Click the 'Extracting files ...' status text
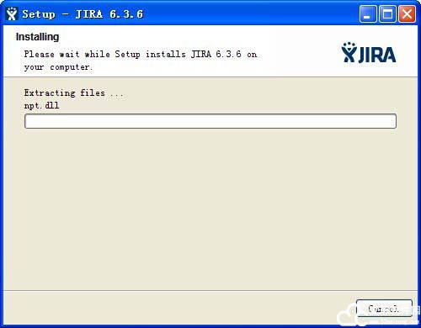 click(x=73, y=93)
